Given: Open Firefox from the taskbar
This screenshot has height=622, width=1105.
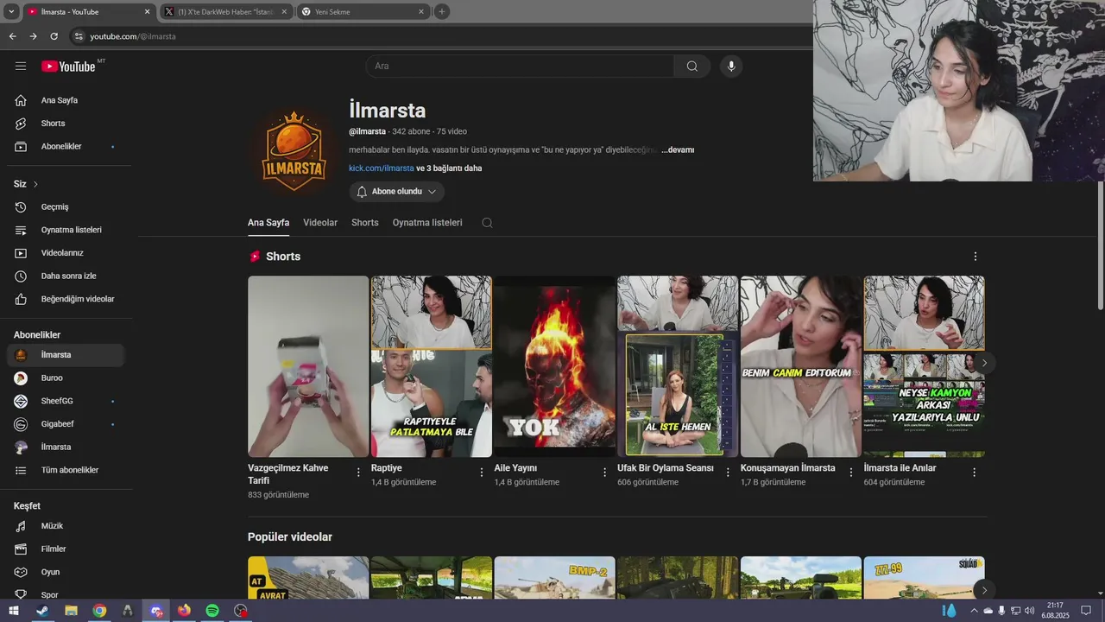Looking at the screenshot, I should (184, 611).
